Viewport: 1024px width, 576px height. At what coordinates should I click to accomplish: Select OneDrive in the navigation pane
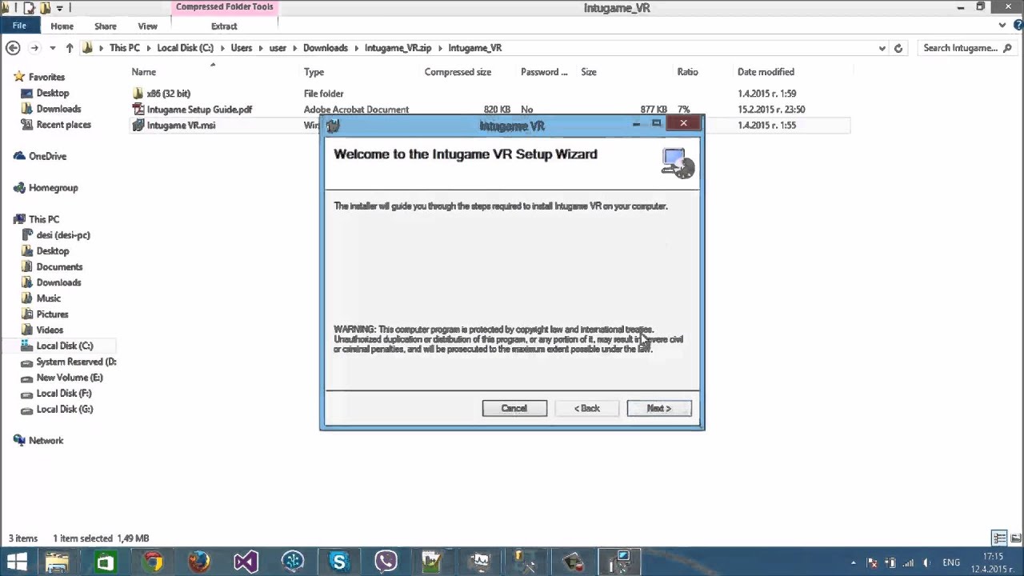[x=47, y=156]
